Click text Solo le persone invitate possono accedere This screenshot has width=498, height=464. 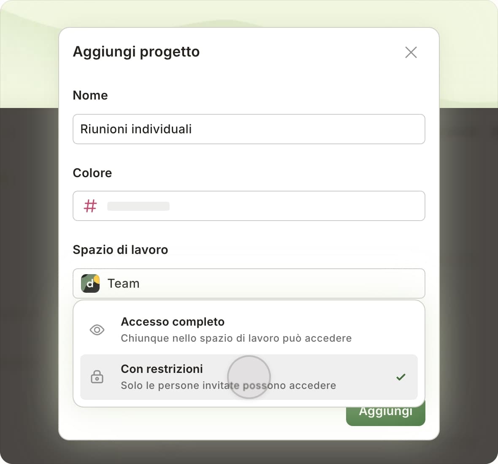pos(228,386)
